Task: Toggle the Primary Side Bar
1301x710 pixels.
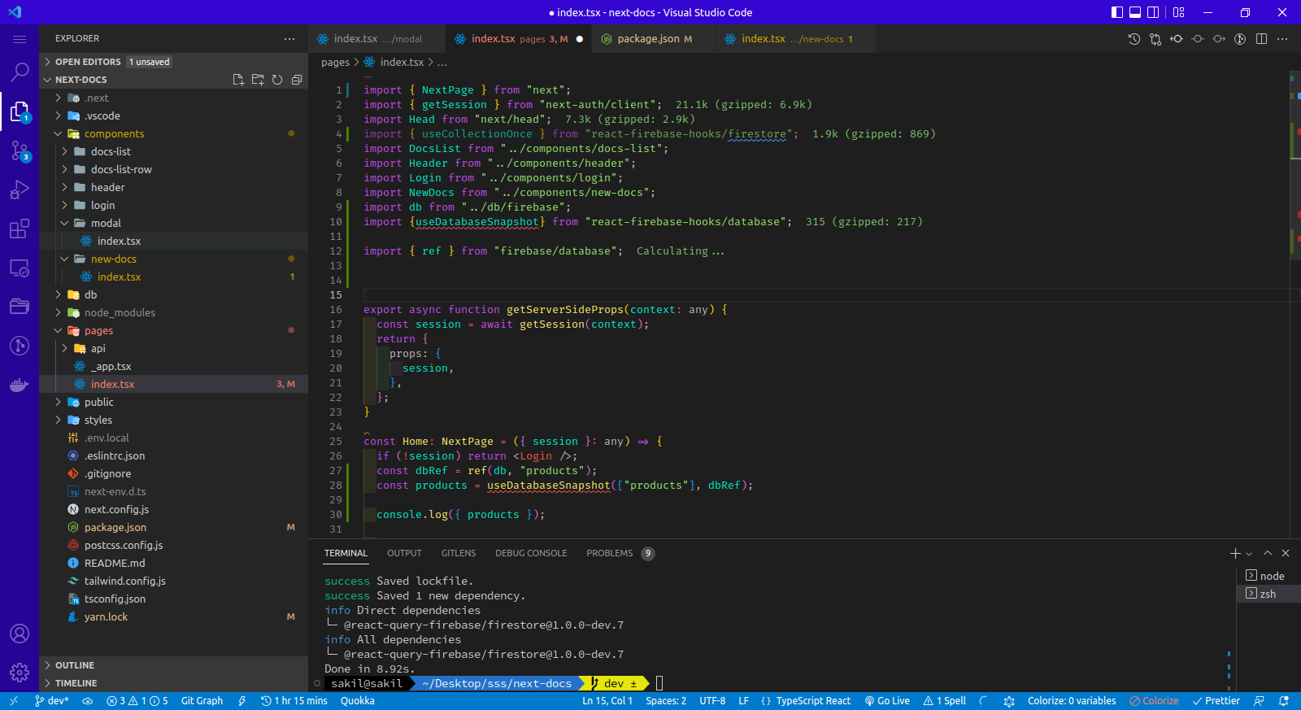Action: pos(1117,12)
